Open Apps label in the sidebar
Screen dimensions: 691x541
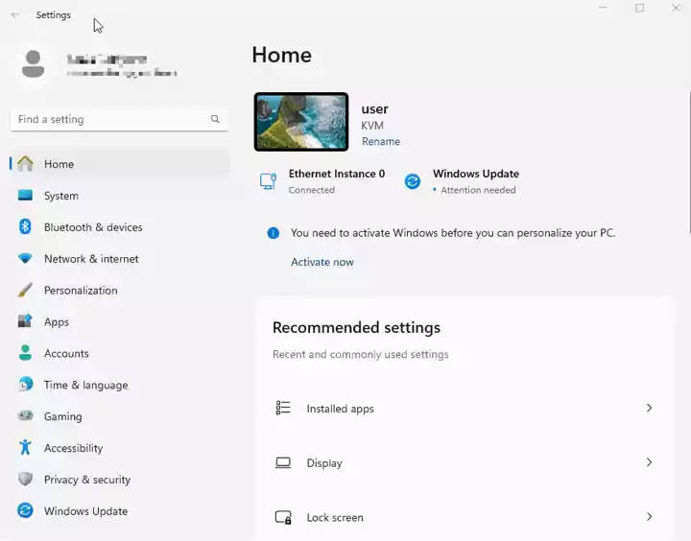pos(57,322)
